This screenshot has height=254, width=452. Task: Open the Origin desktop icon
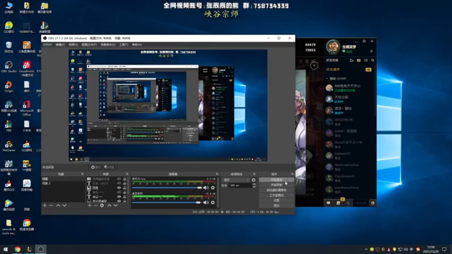(x=8, y=87)
